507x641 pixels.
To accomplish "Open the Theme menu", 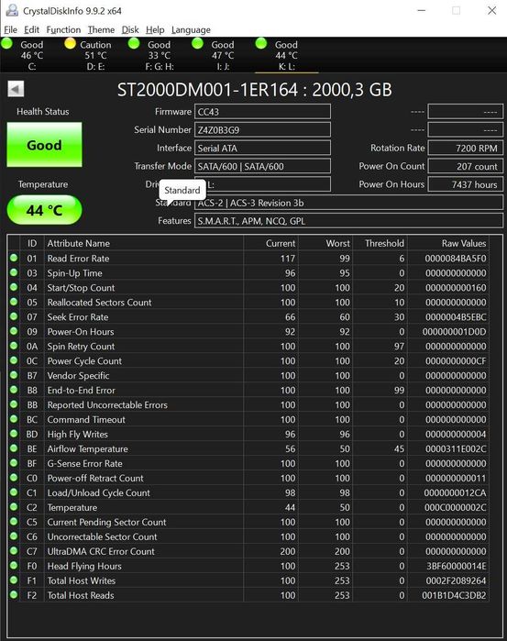I will [101, 30].
